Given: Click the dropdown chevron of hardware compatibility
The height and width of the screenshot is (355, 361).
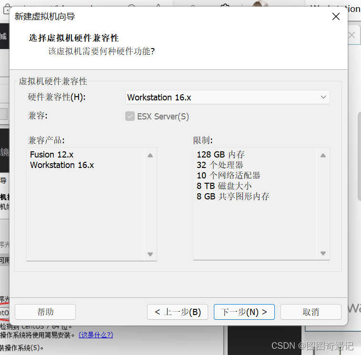Looking at the screenshot, I should [323, 97].
